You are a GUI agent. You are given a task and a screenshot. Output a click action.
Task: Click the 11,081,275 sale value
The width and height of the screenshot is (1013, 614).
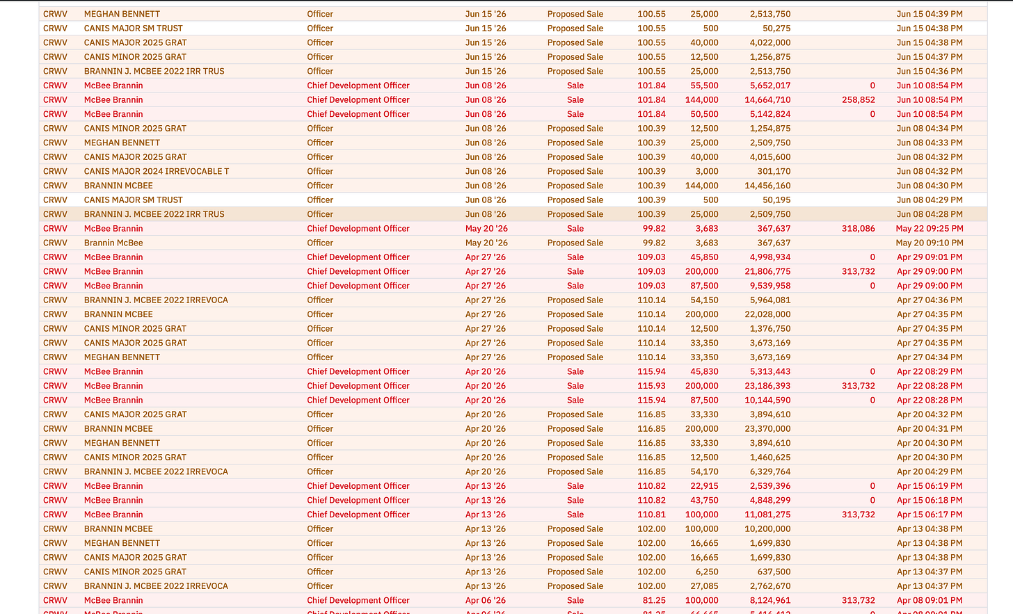tap(767, 515)
